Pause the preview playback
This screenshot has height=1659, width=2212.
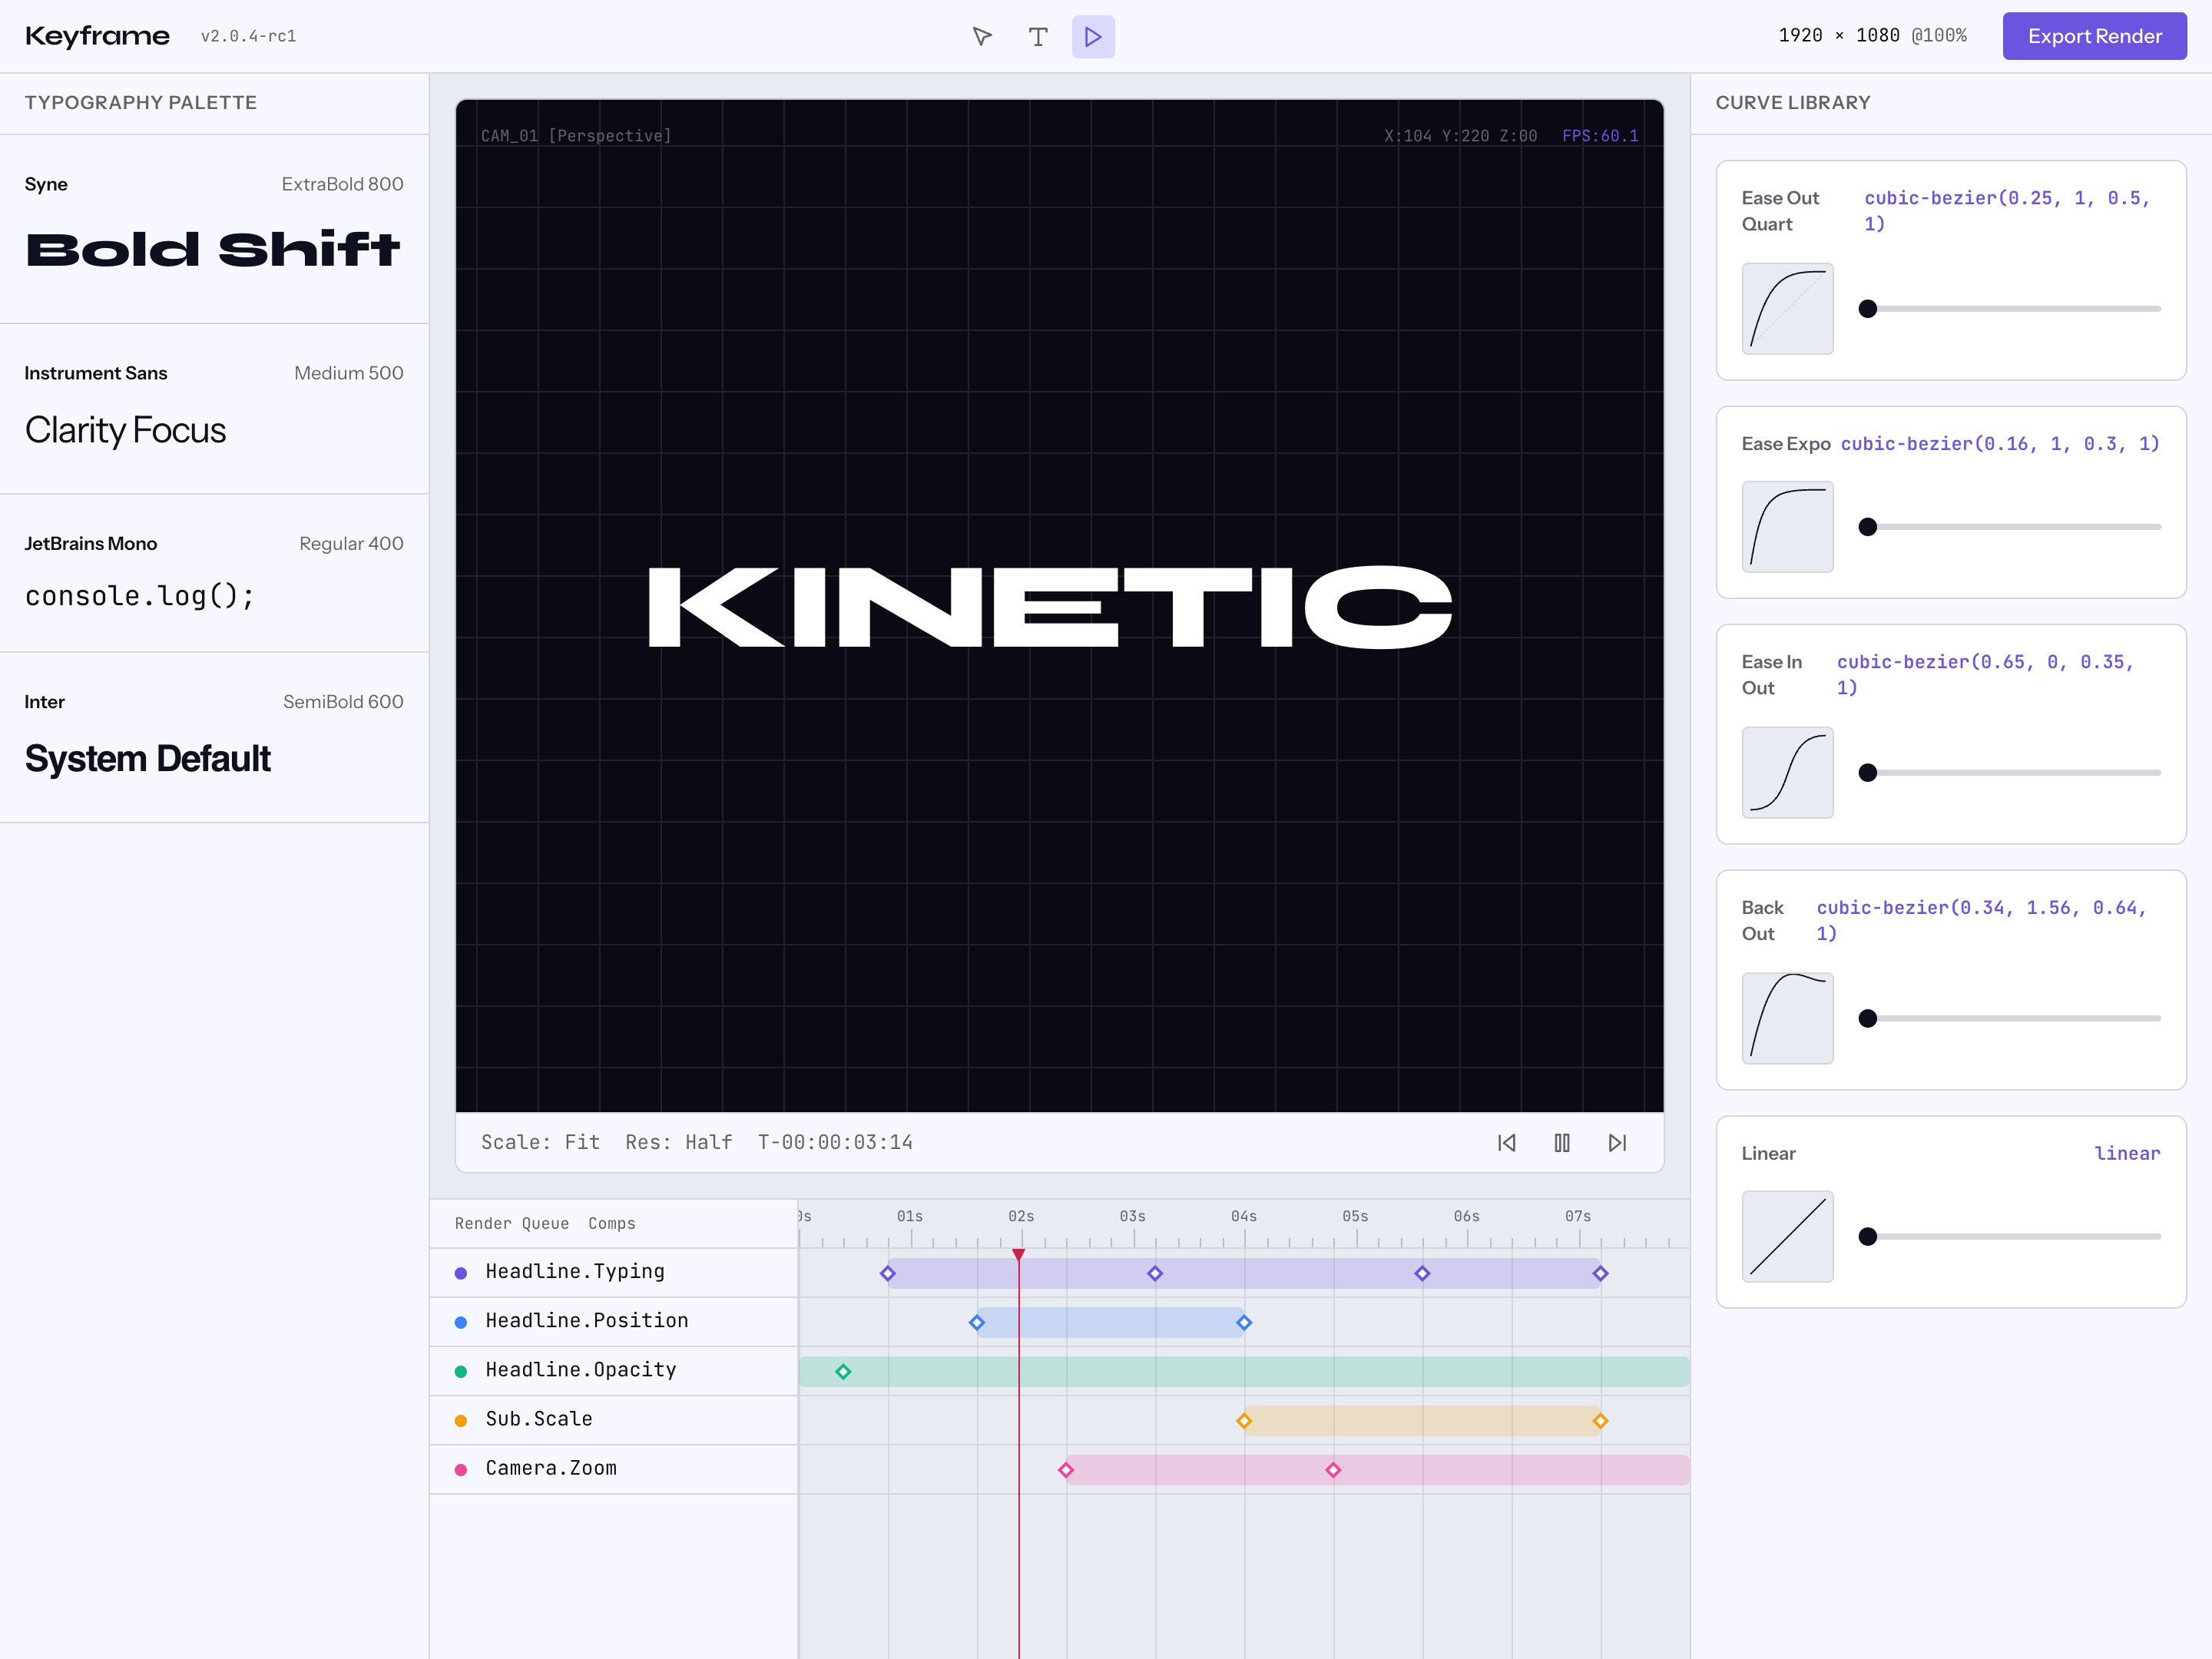click(1562, 1142)
